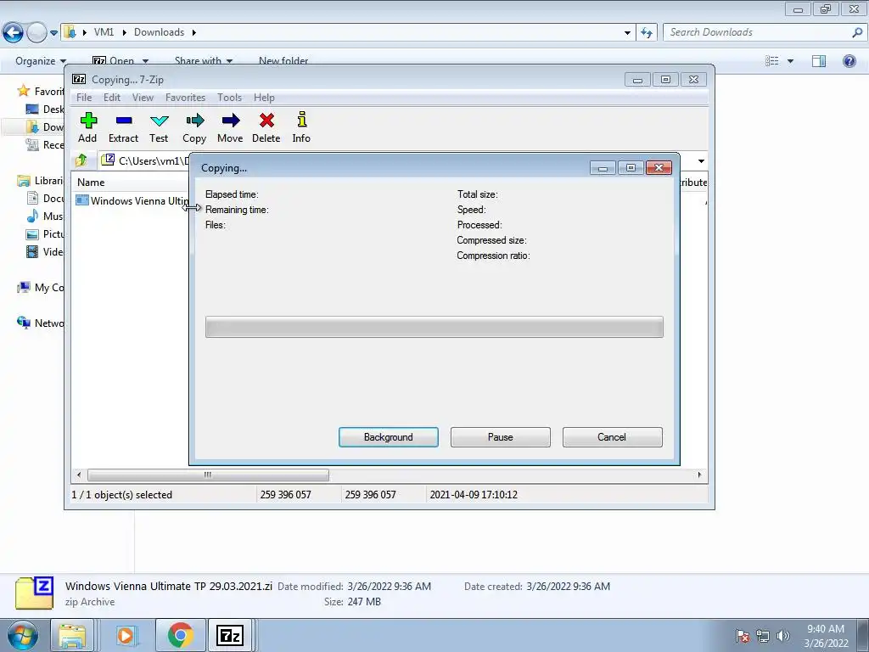Click VM1 in the Explorer address breadcrumb
The height and width of the screenshot is (652, 869).
point(104,32)
